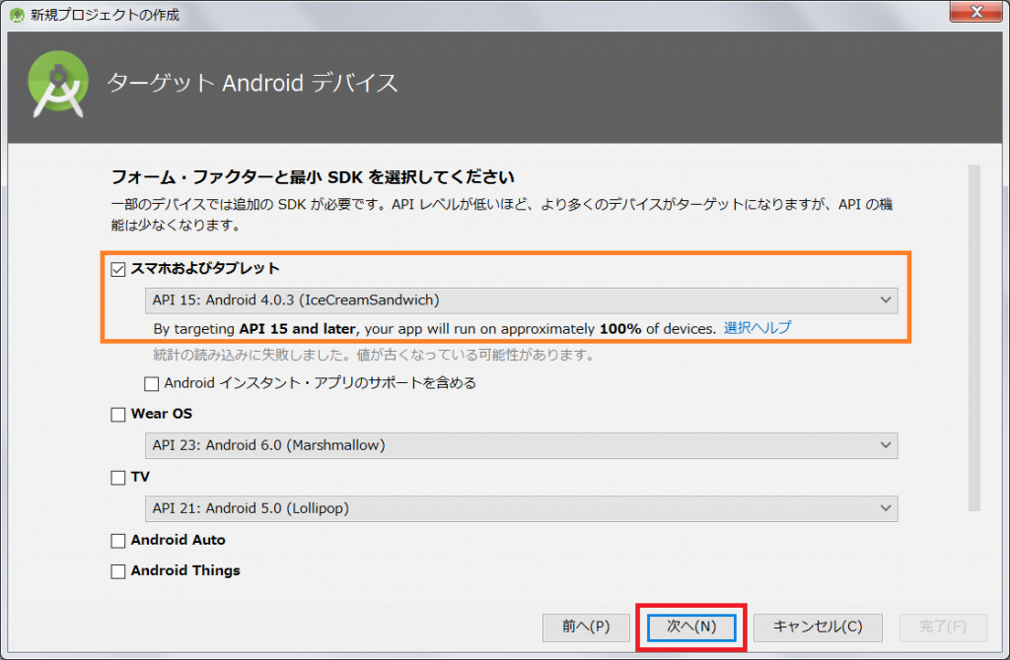Close the 新規プロジェクトの作成 dialog

[975, 13]
